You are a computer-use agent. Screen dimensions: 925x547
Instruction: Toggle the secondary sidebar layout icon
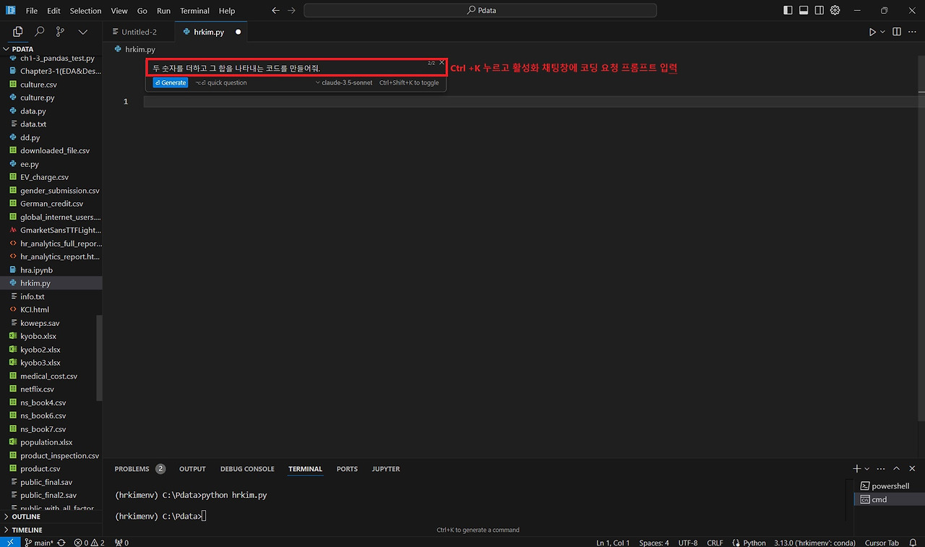tap(819, 11)
